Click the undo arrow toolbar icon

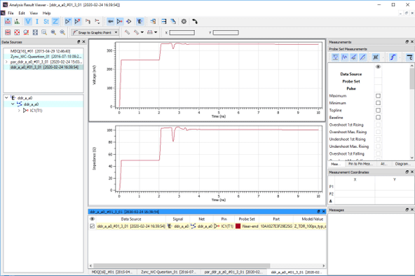pos(195,22)
